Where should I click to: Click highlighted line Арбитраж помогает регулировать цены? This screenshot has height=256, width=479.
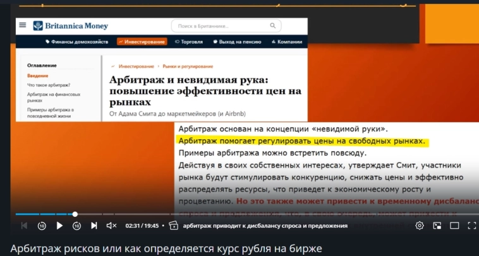click(x=302, y=141)
